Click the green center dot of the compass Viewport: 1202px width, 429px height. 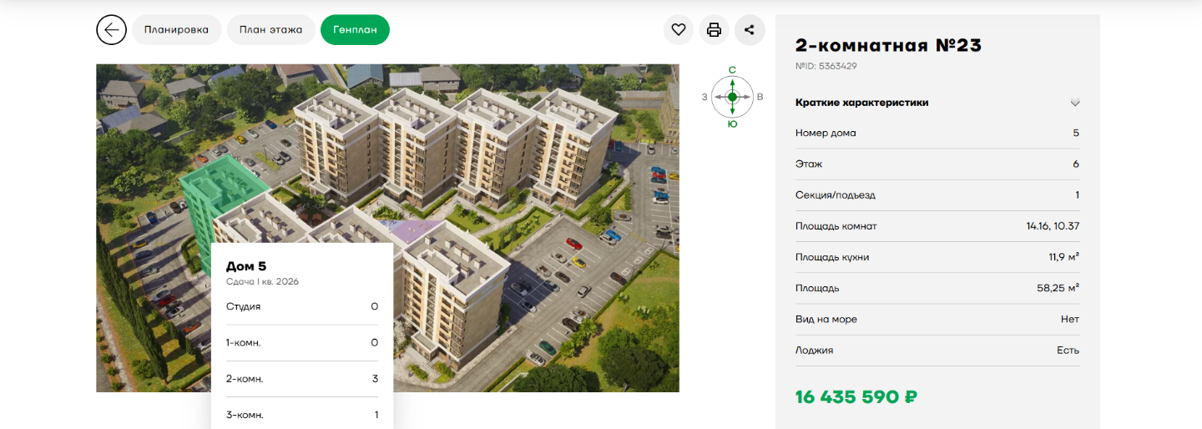coord(732,97)
